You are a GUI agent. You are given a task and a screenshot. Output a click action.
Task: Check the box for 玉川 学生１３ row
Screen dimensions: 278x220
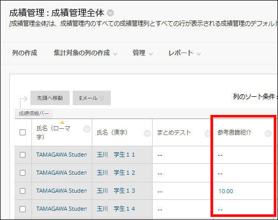tap(23, 191)
